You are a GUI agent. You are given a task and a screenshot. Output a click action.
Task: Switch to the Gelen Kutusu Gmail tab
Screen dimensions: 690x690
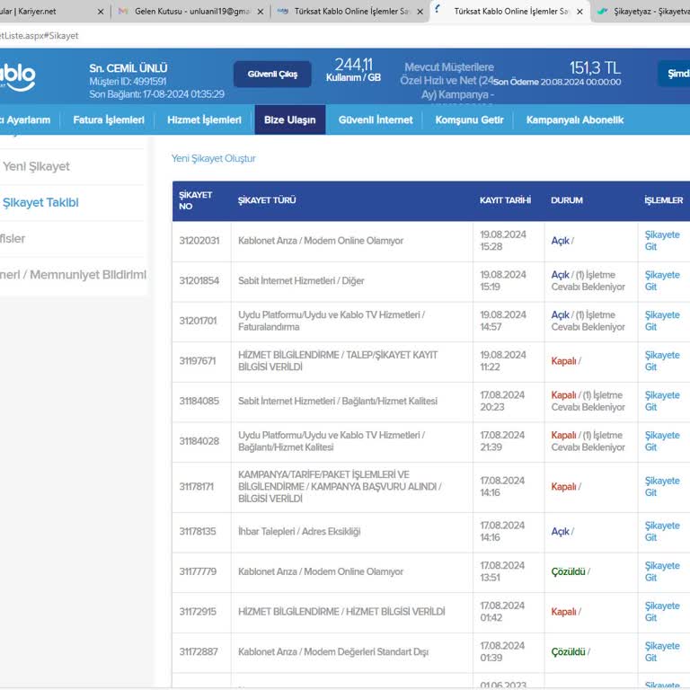tap(192, 12)
